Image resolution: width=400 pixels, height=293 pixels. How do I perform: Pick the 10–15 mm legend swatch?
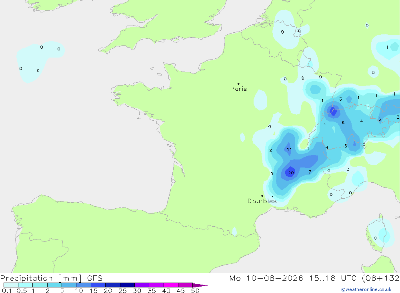click(x=84, y=285)
